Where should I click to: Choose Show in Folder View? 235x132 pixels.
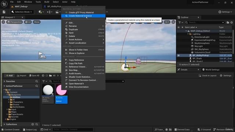tap(83, 50)
